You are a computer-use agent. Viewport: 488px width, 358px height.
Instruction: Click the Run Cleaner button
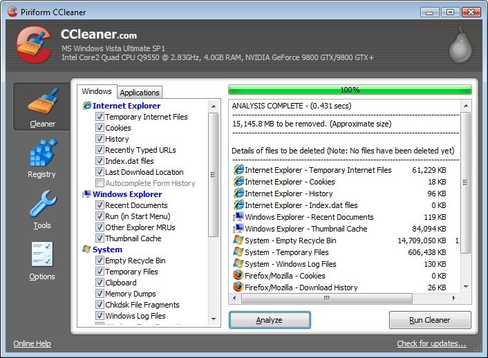click(x=429, y=320)
